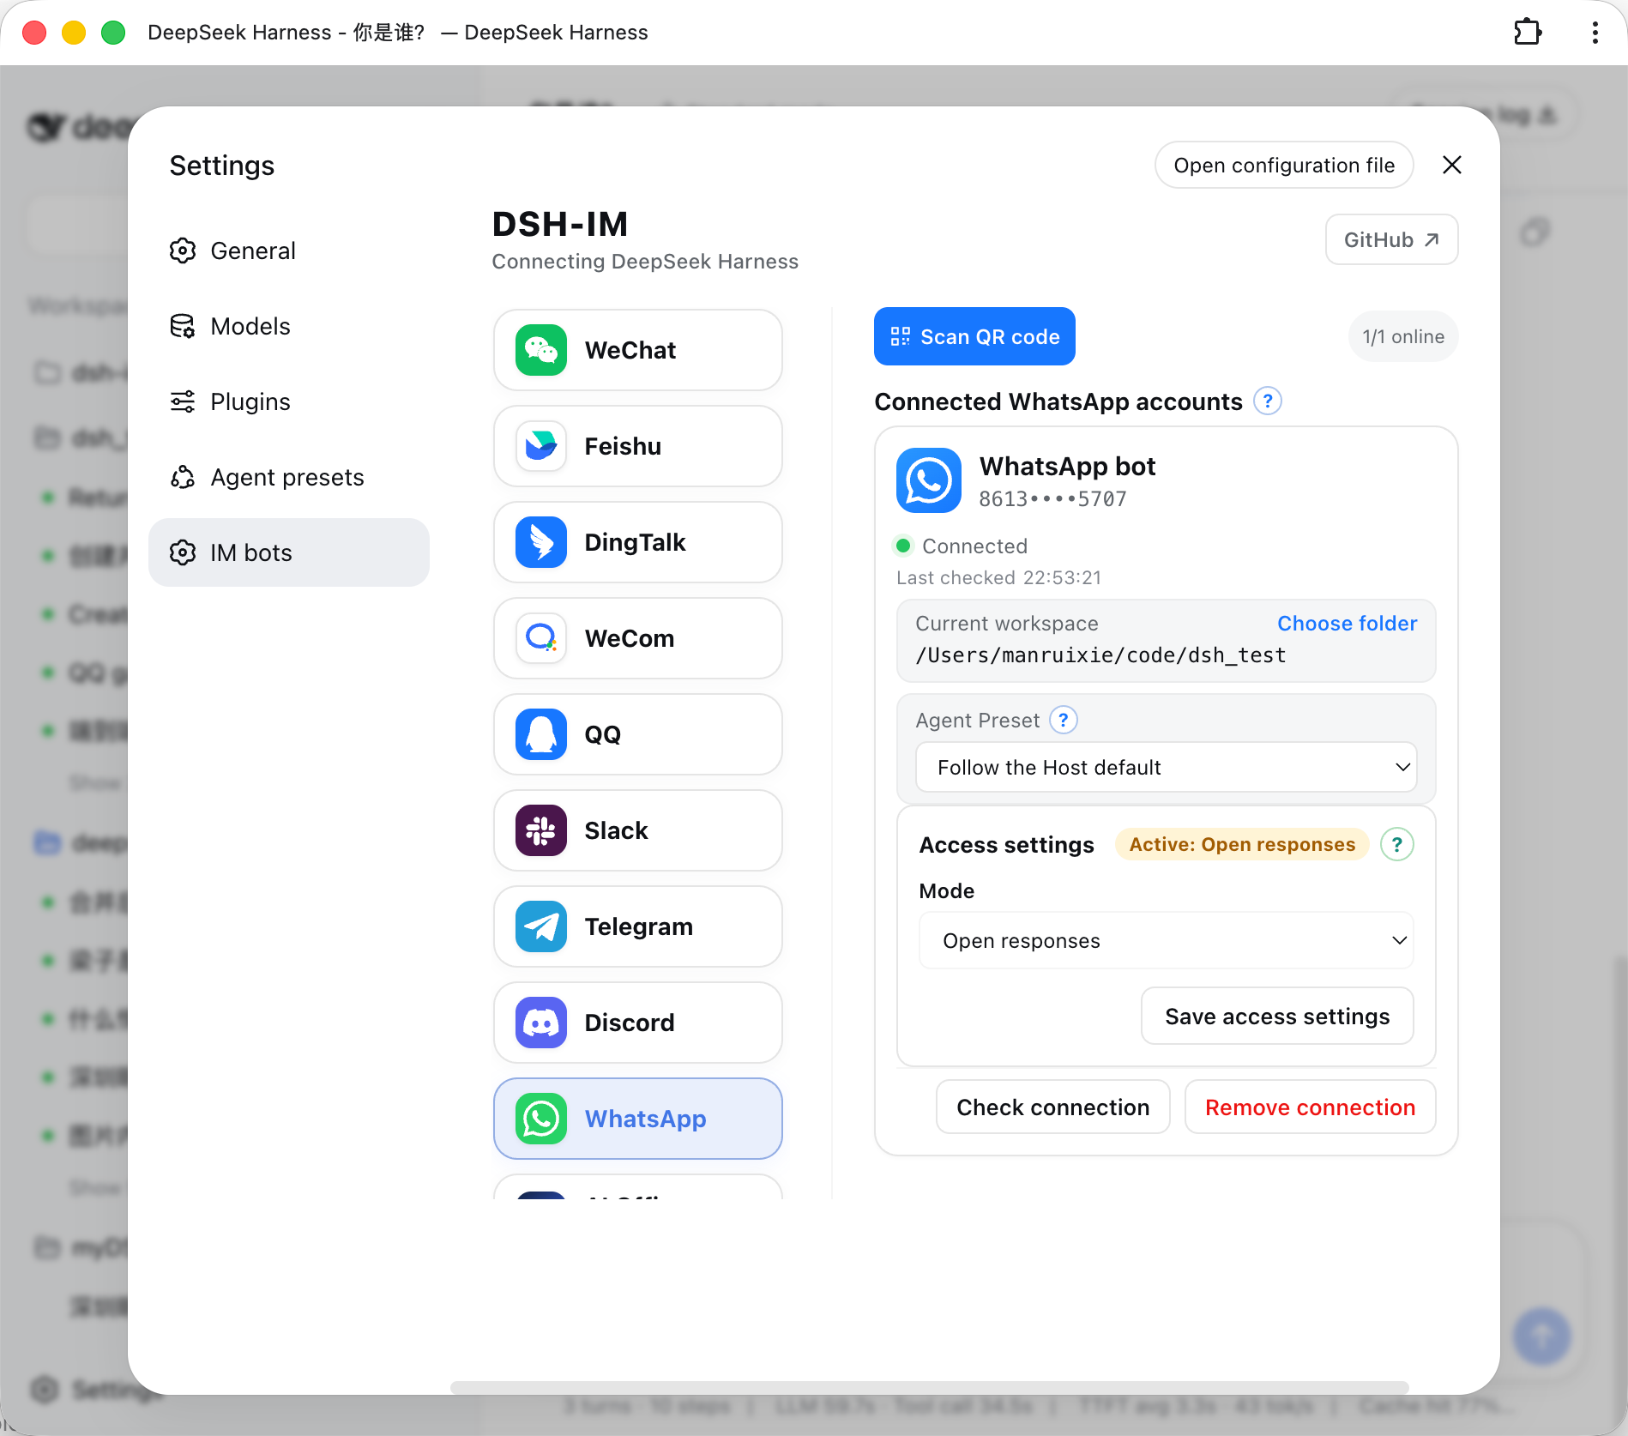Screen dimensions: 1628x1436
Task: Open the Plugins settings section
Action: (289, 401)
